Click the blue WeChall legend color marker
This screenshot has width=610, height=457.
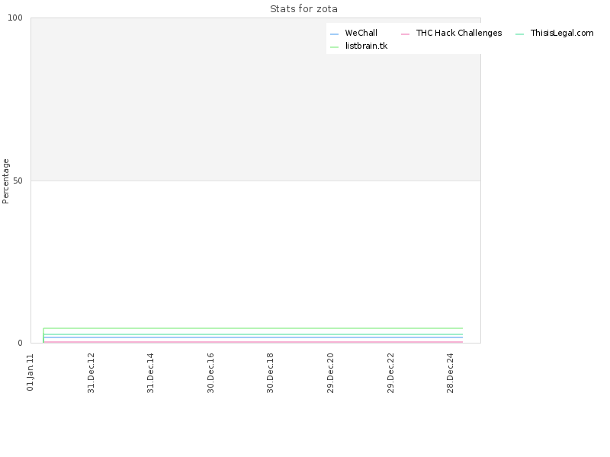(x=334, y=34)
